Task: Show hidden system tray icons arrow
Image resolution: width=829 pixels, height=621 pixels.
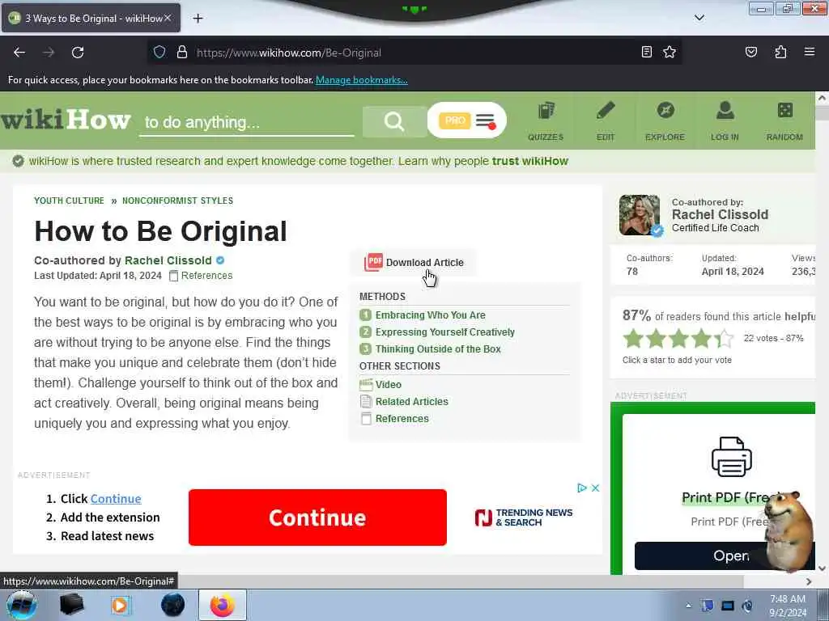Action: click(688, 606)
